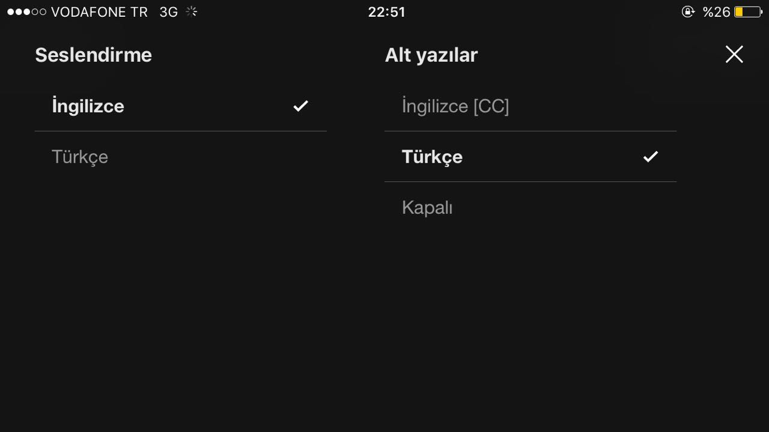Turn subtitles off with Kapalı
The width and height of the screenshot is (769, 432).
[427, 208]
